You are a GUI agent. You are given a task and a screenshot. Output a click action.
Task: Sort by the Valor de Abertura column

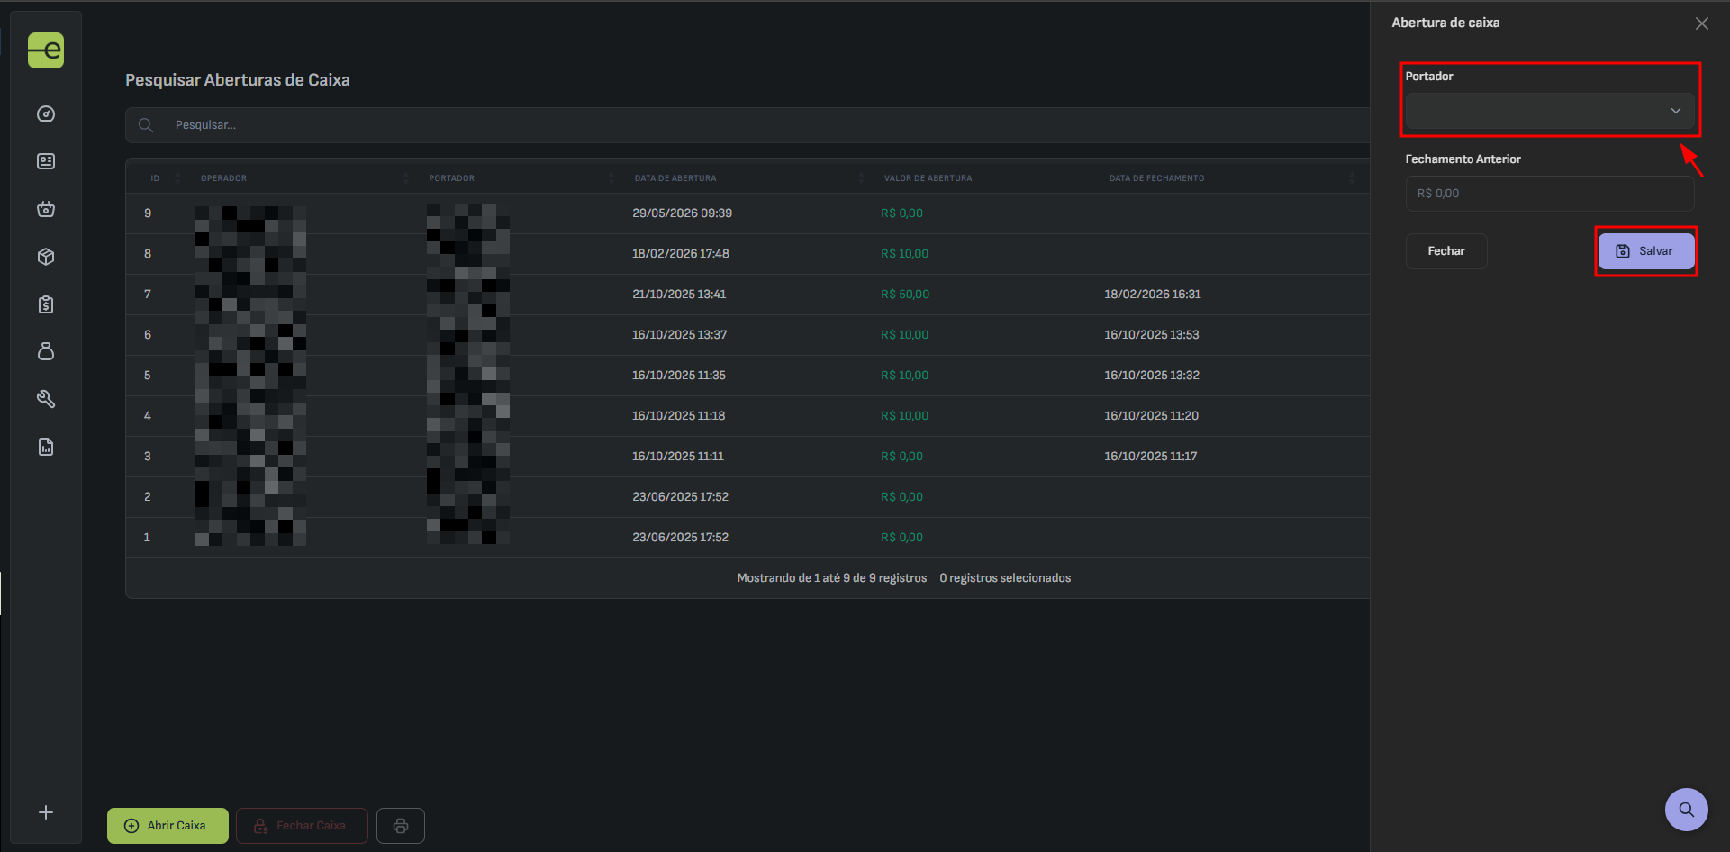[928, 178]
